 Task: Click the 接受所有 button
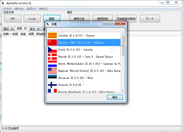102,18
